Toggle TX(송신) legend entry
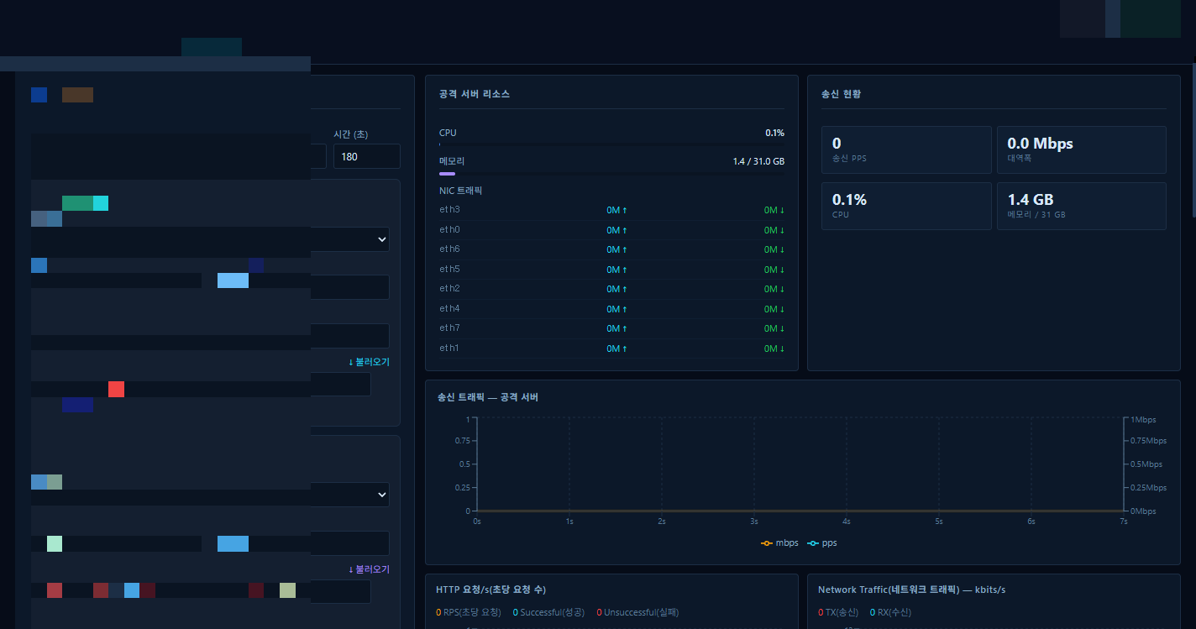1196x629 pixels. tap(838, 612)
